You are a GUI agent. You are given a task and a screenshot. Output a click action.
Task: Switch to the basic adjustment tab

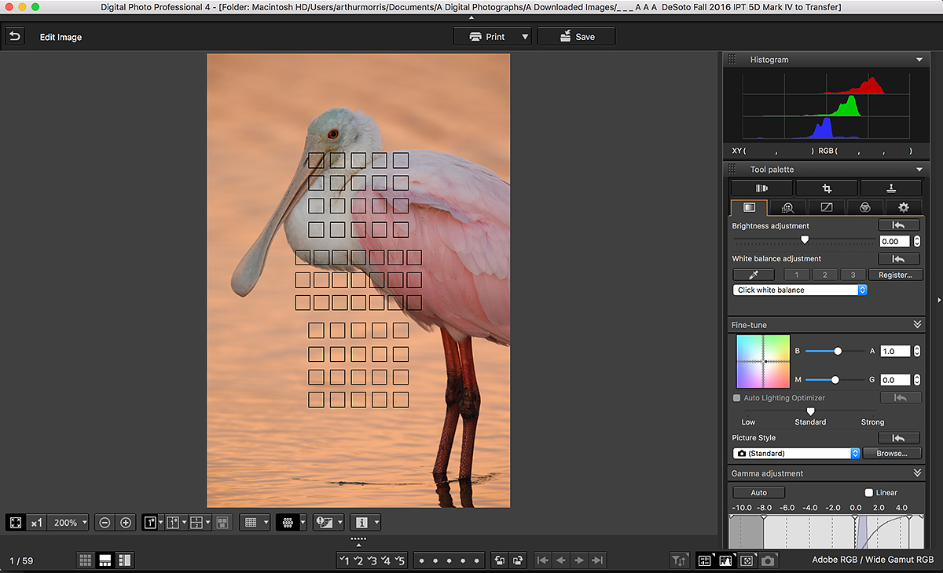pos(749,207)
